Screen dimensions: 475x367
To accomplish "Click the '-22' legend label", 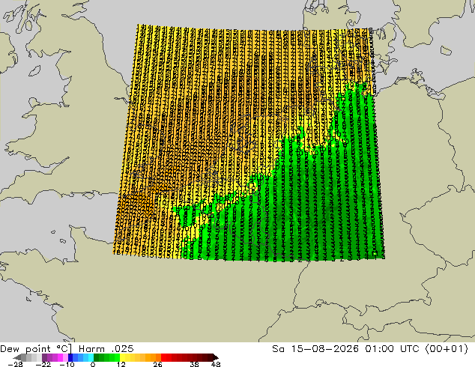I will (x=43, y=364).
